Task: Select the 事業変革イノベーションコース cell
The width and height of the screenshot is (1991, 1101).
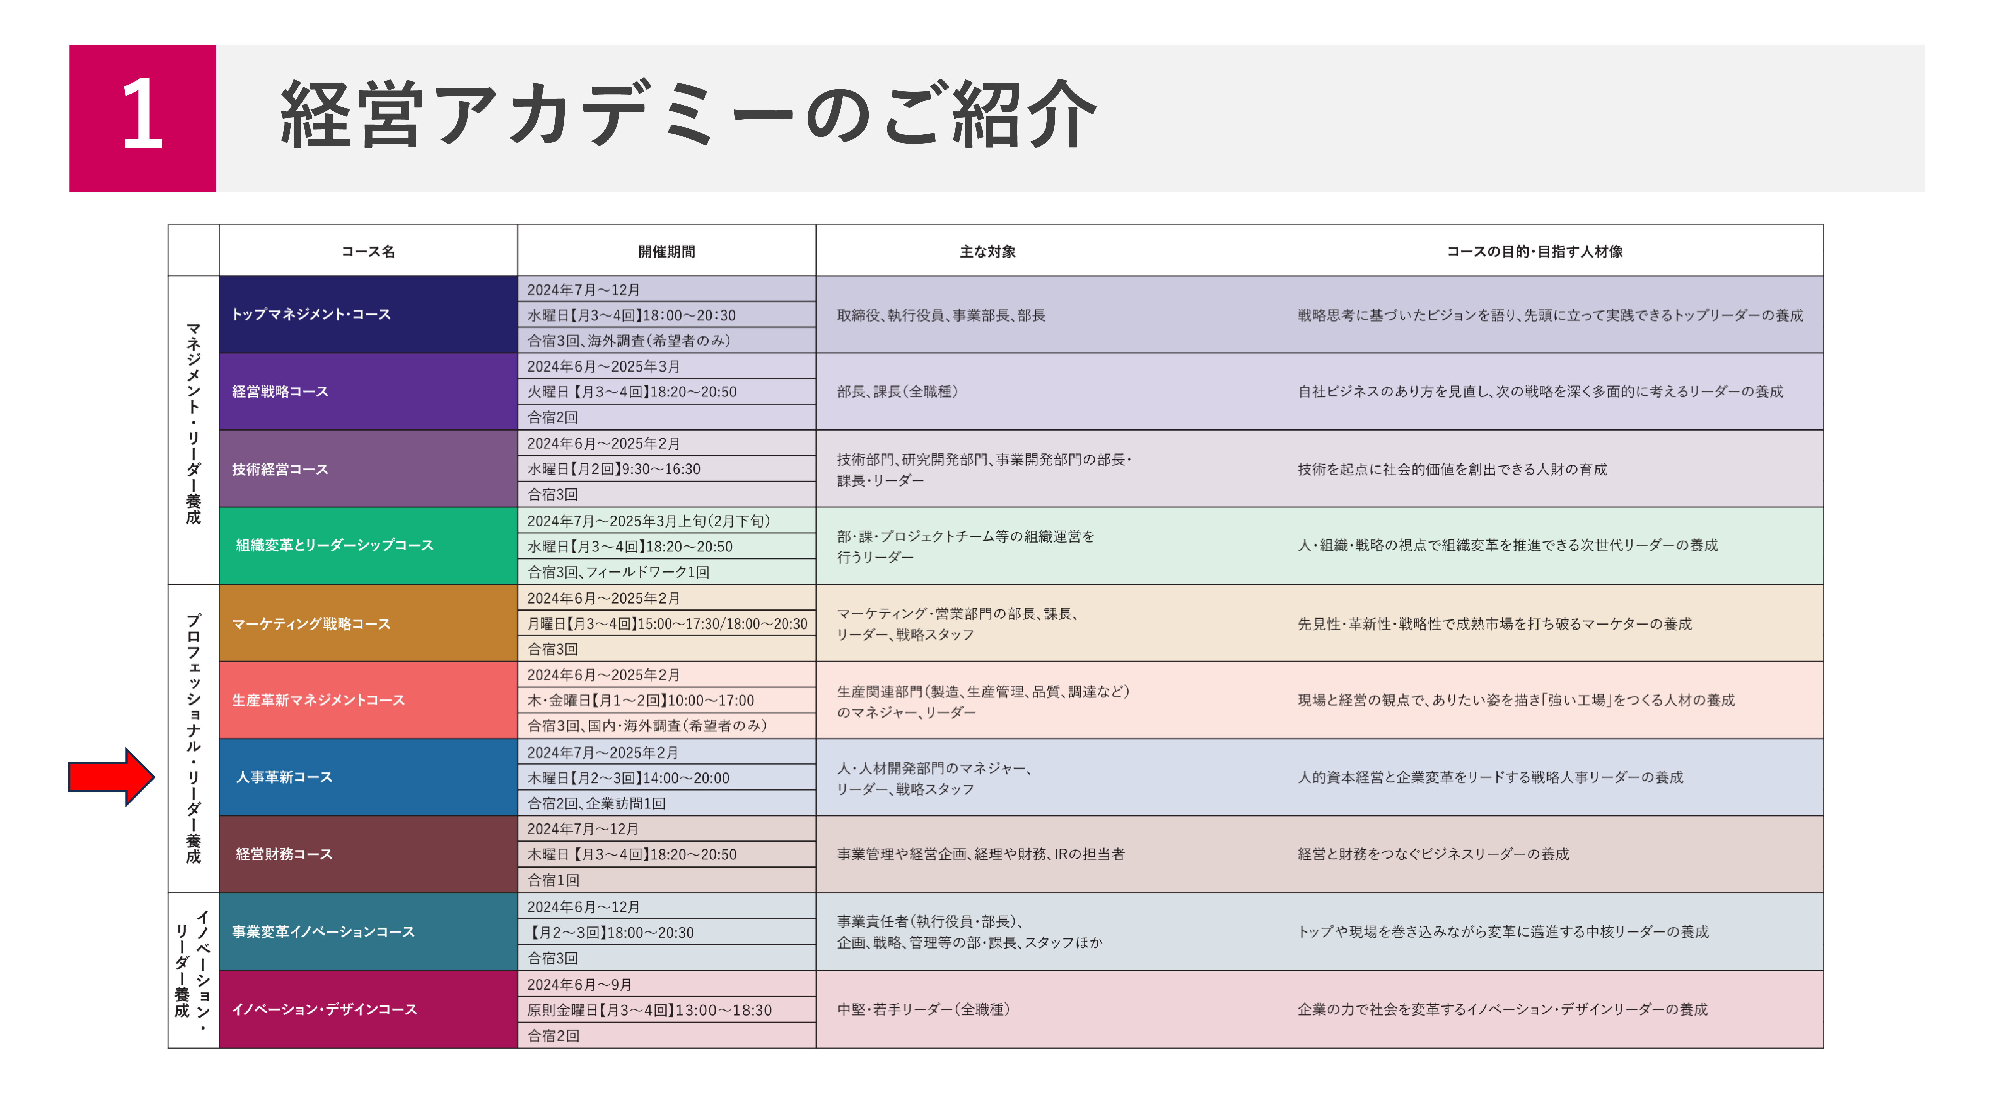Action: [x=368, y=932]
